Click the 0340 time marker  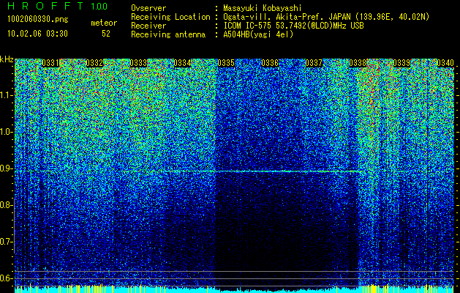[x=445, y=63]
